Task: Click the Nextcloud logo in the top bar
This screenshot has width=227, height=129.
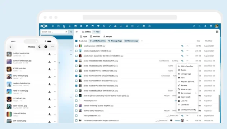Action: pos(44,26)
